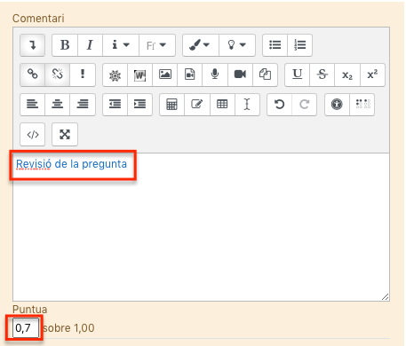Apply bold formatting
This screenshot has height=346, width=406.
click(x=65, y=45)
